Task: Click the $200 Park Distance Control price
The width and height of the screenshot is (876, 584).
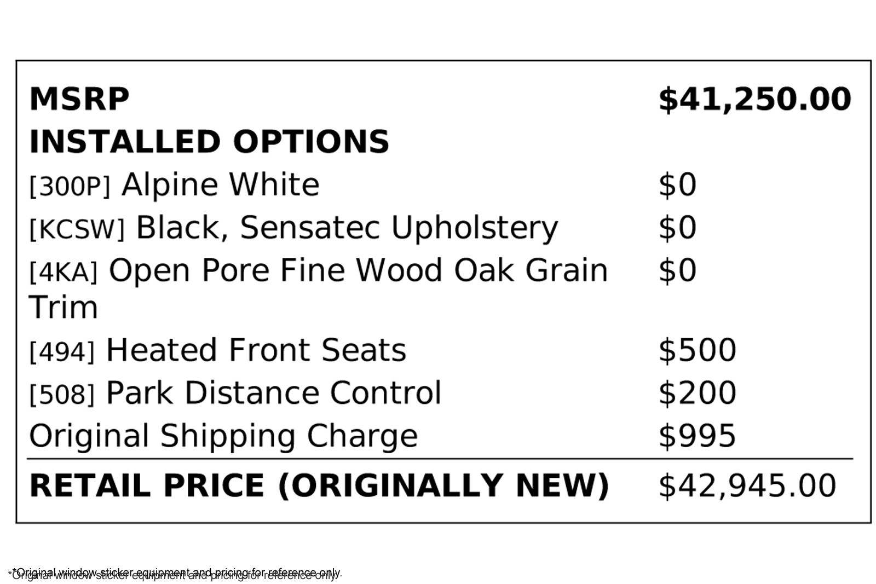Action: [x=697, y=393]
